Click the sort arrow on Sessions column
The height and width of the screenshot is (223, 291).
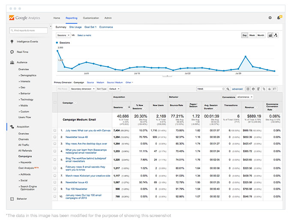pos(129,107)
